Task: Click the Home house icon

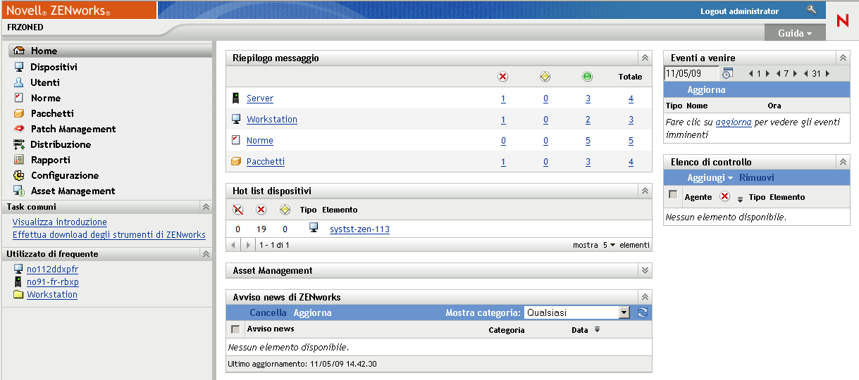Action: [x=19, y=51]
